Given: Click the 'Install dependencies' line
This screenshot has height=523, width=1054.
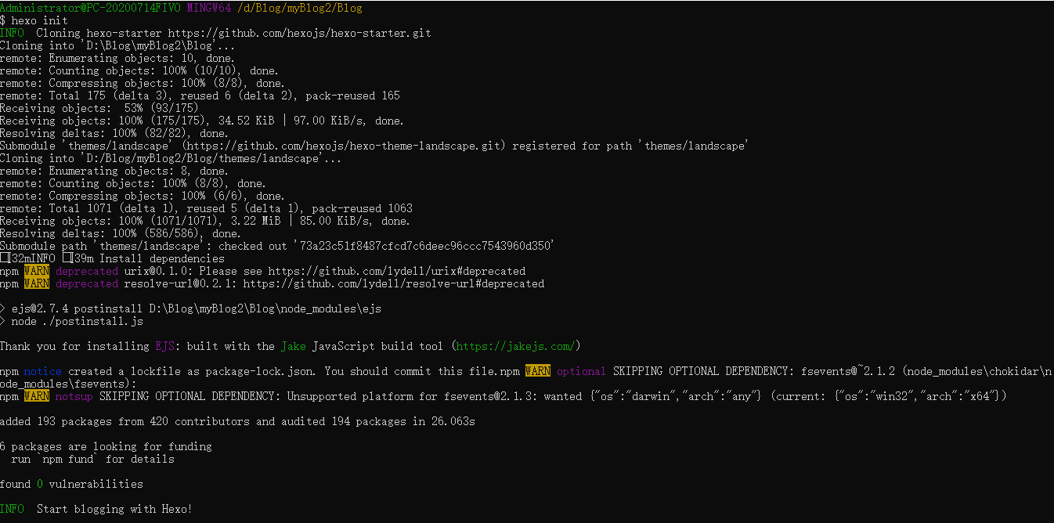Looking at the screenshot, I should coord(112,258).
